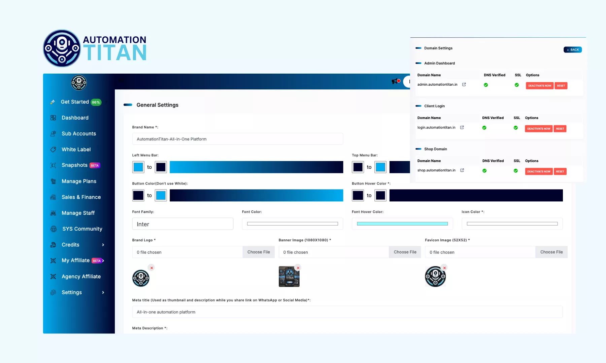Pick Button Hover Color start swatch
Viewport: 606px width, 363px height.
click(x=358, y=195)
